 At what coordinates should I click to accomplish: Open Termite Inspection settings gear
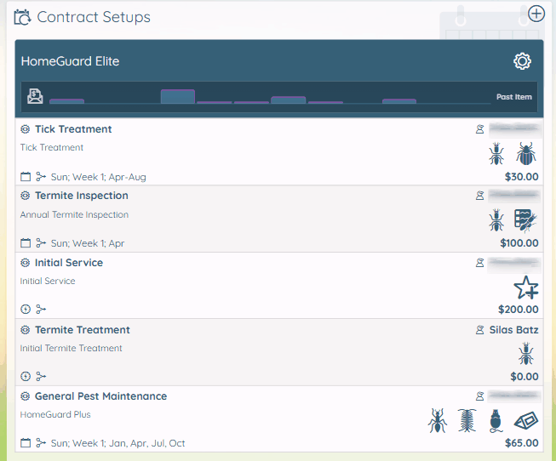tap(26, 196)
